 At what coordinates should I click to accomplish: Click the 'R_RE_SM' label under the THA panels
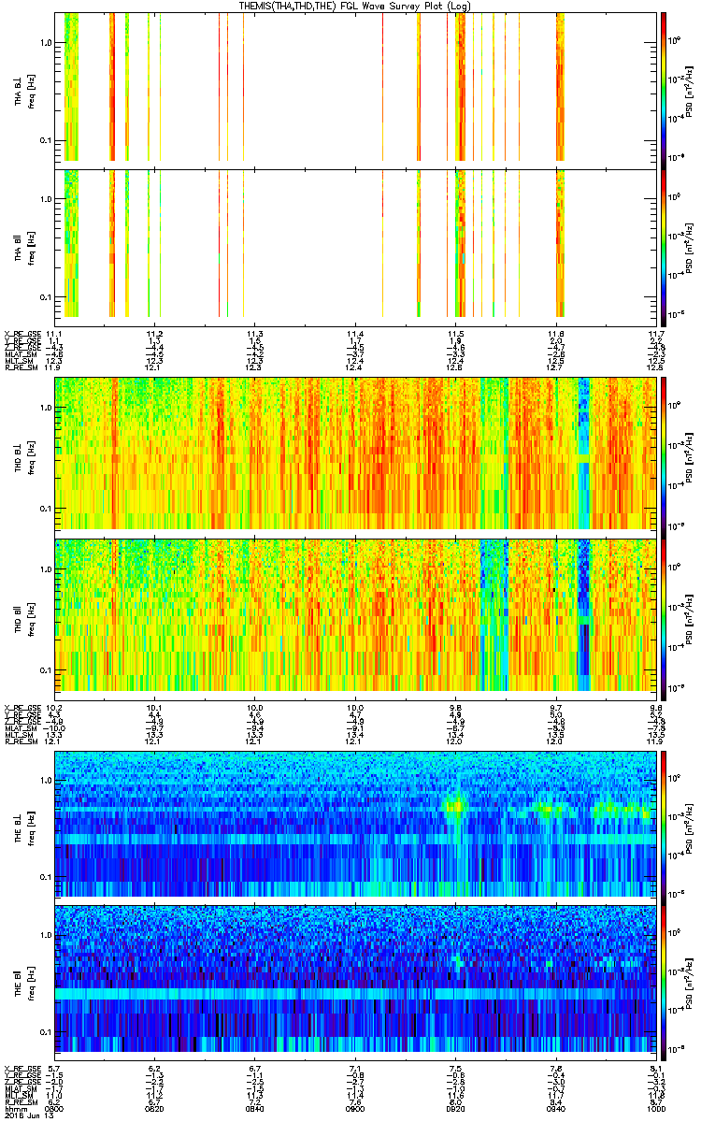click(21, 367)
